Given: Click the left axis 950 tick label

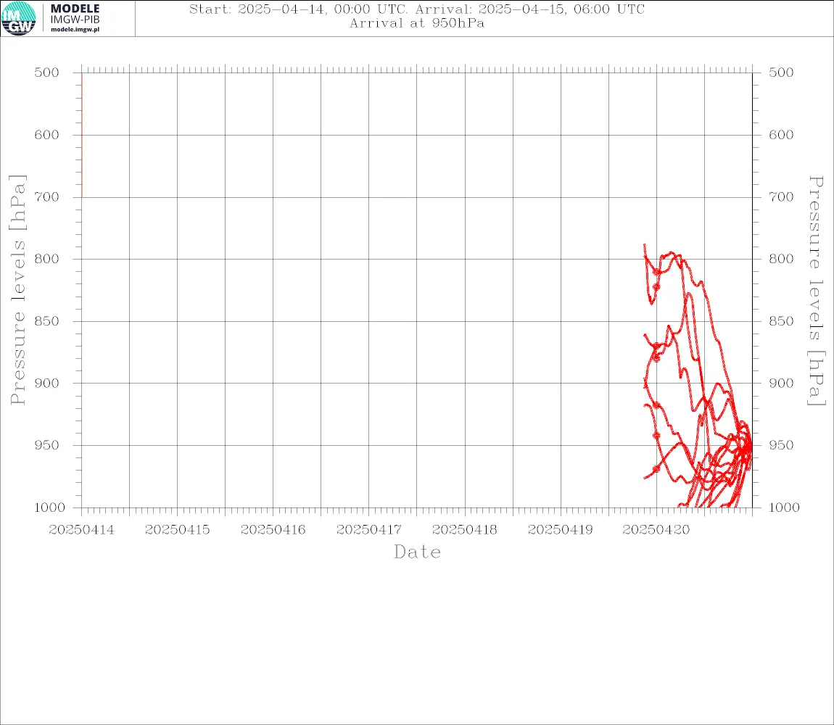Looking at the screenshot, I should (x=47, y=445).
